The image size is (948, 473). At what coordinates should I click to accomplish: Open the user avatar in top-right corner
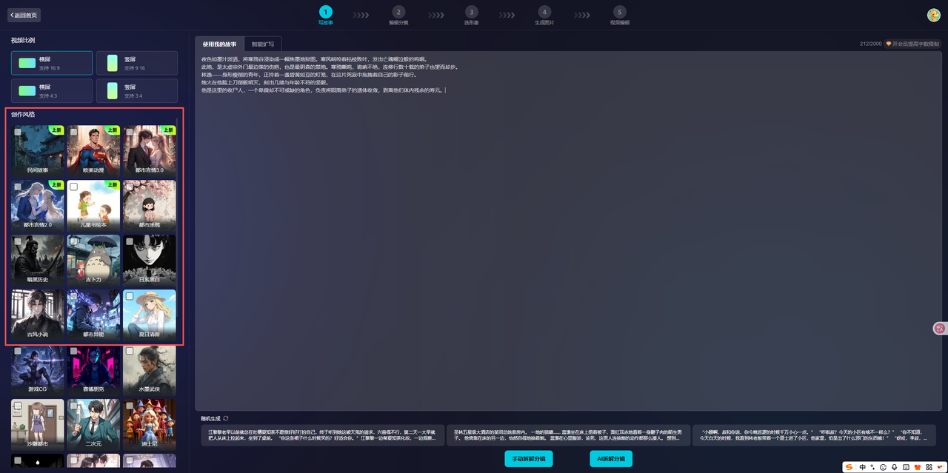(933, 15)
